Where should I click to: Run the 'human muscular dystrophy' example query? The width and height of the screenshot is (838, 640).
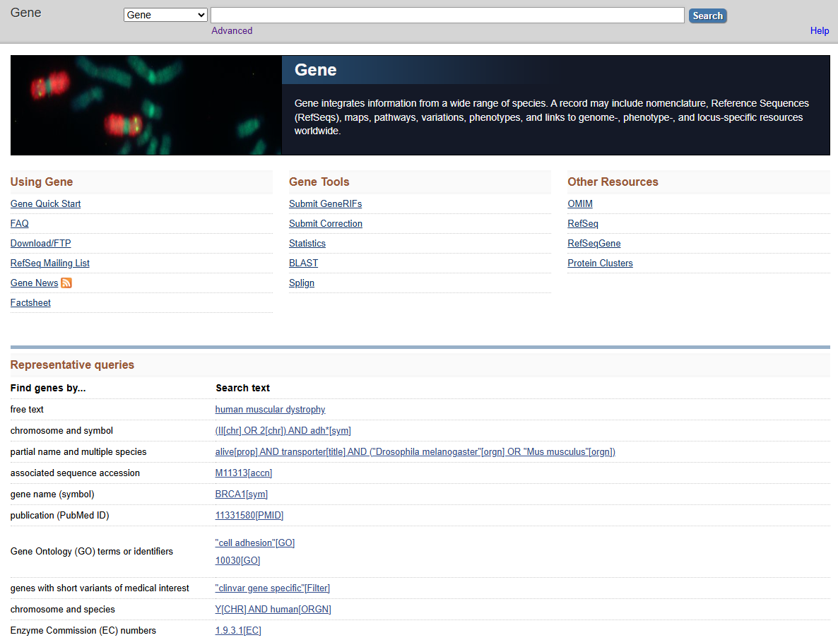click(x=270, y=410)
